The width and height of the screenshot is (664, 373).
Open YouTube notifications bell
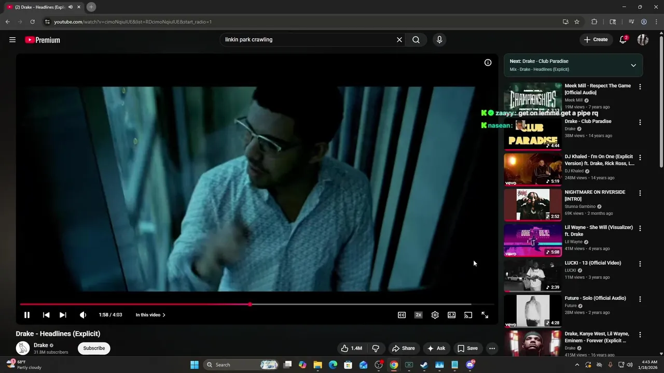(624, 40)
